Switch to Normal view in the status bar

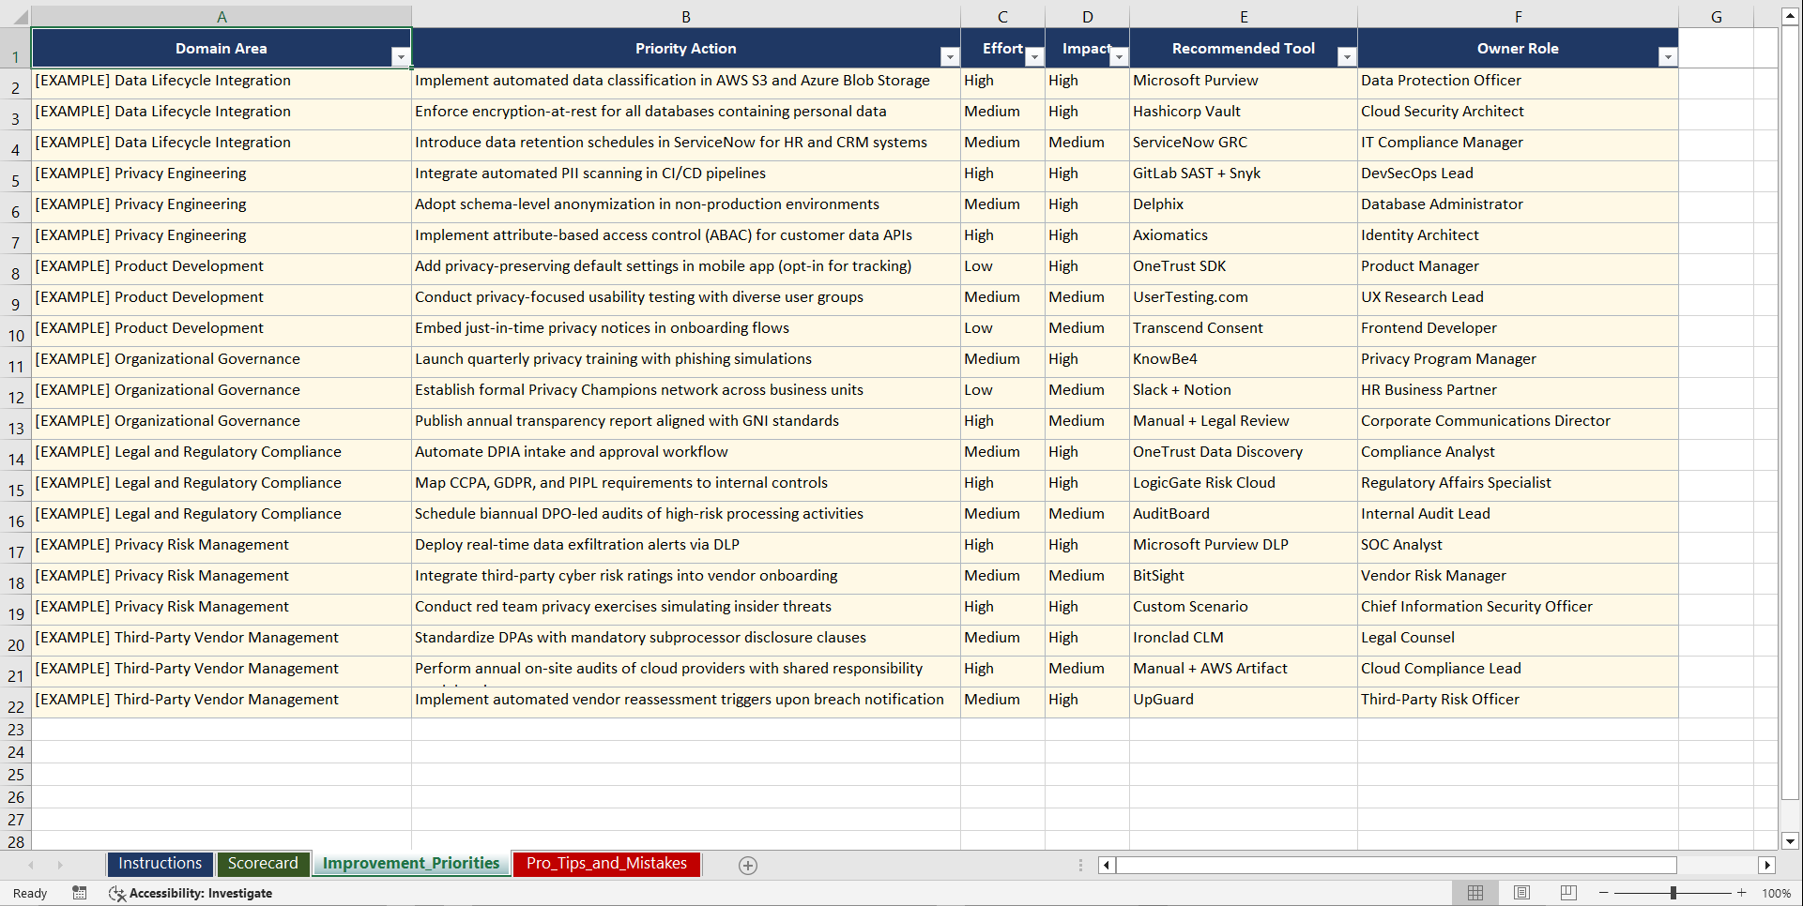1474,893
